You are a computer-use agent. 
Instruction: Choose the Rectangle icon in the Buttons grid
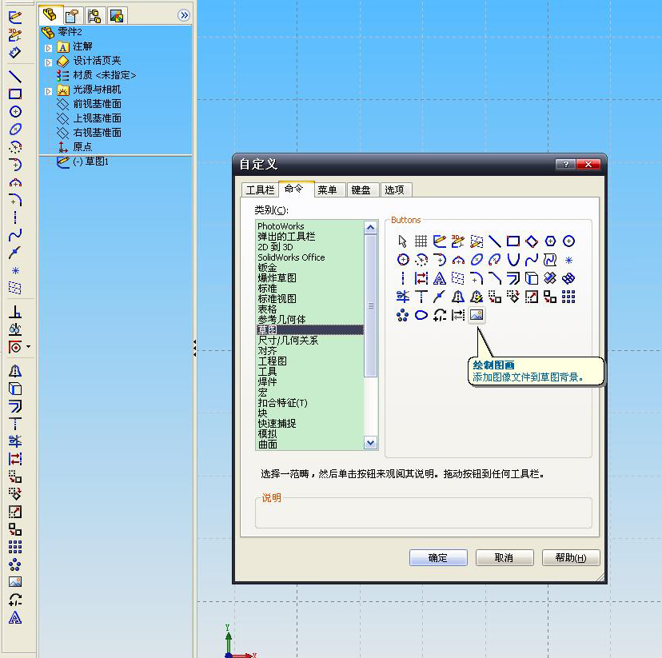(x=513, y=241)
